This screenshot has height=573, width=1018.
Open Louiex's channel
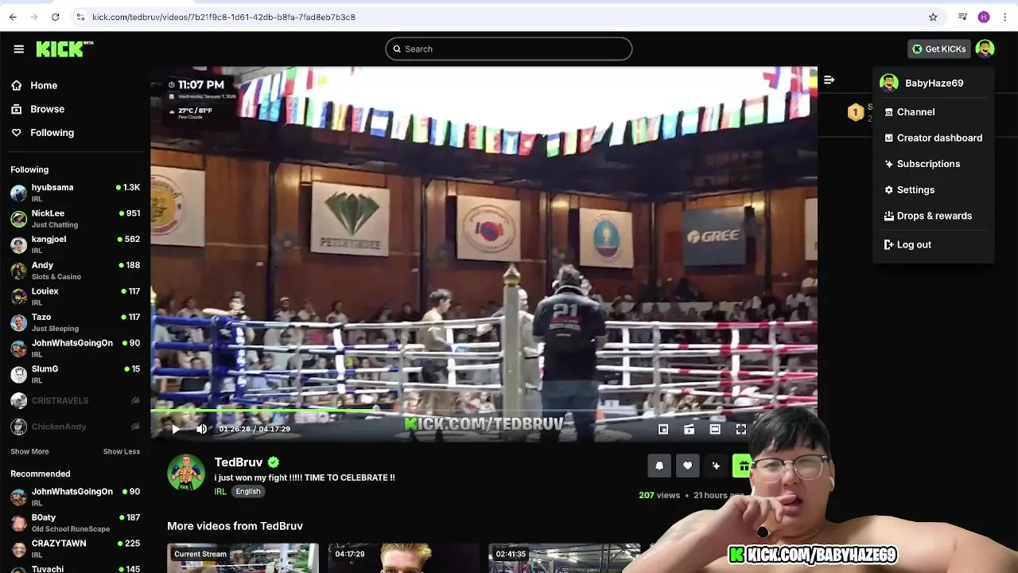tap(75, 296)
